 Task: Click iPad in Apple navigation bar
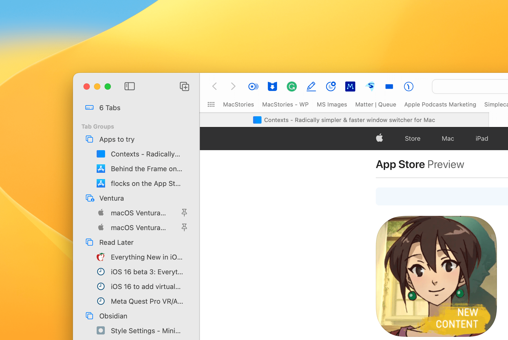[482, 139]
